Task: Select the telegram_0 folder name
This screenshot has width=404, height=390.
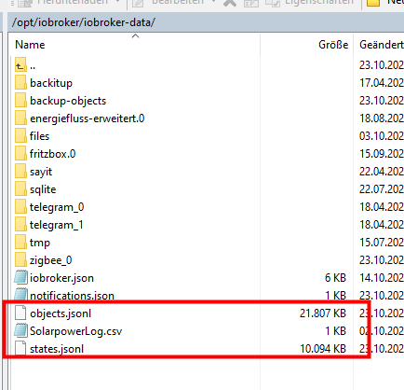Action: (57, 207)
